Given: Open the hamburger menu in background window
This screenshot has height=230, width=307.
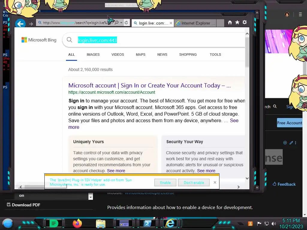Looking at the screenshot, I should tap(300, 14).
